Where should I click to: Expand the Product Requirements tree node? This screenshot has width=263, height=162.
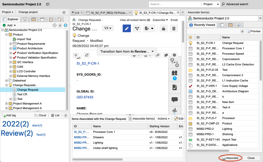coord(11,44)
